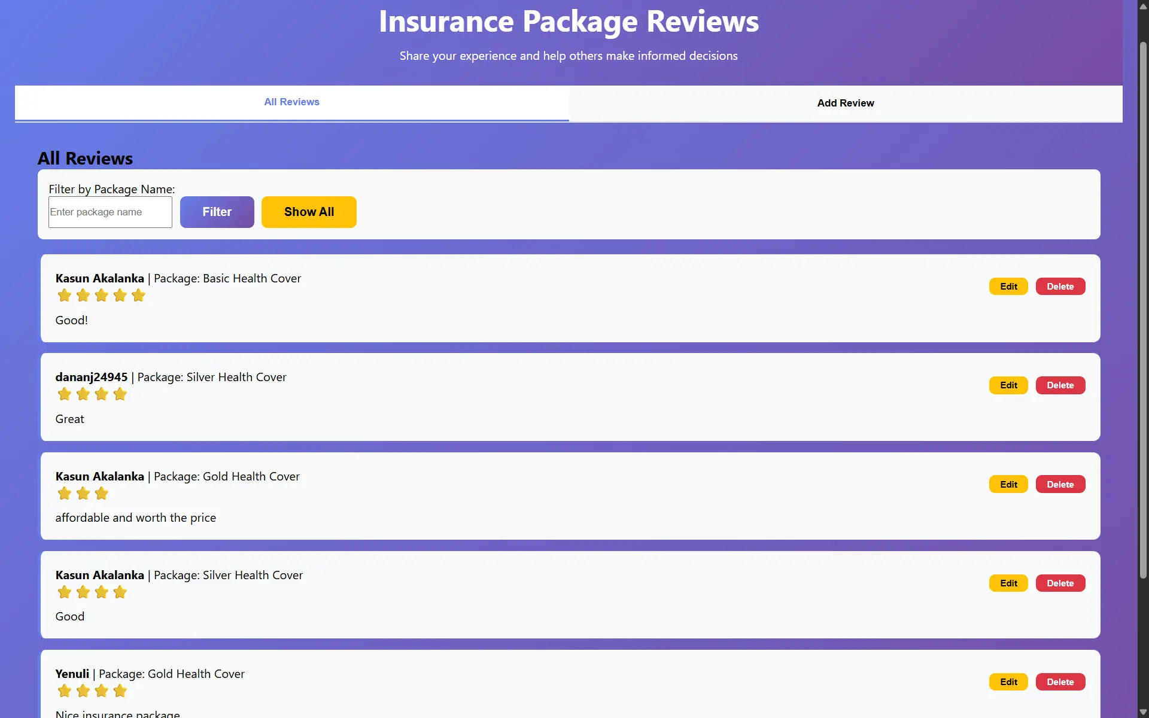
Task: Click the package name filter field
Action: [110, 212]
